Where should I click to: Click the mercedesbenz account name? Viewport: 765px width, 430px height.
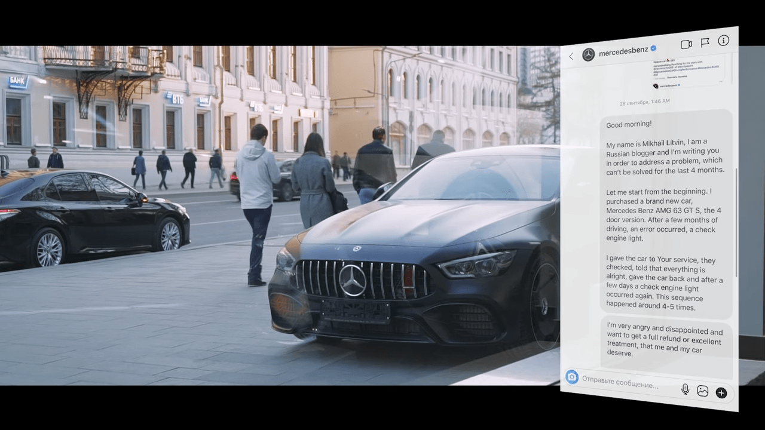tap(623, 51)
